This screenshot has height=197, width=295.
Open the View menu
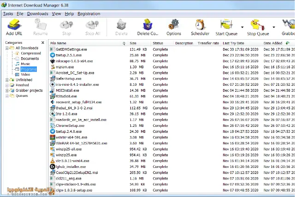pos(56,14)
